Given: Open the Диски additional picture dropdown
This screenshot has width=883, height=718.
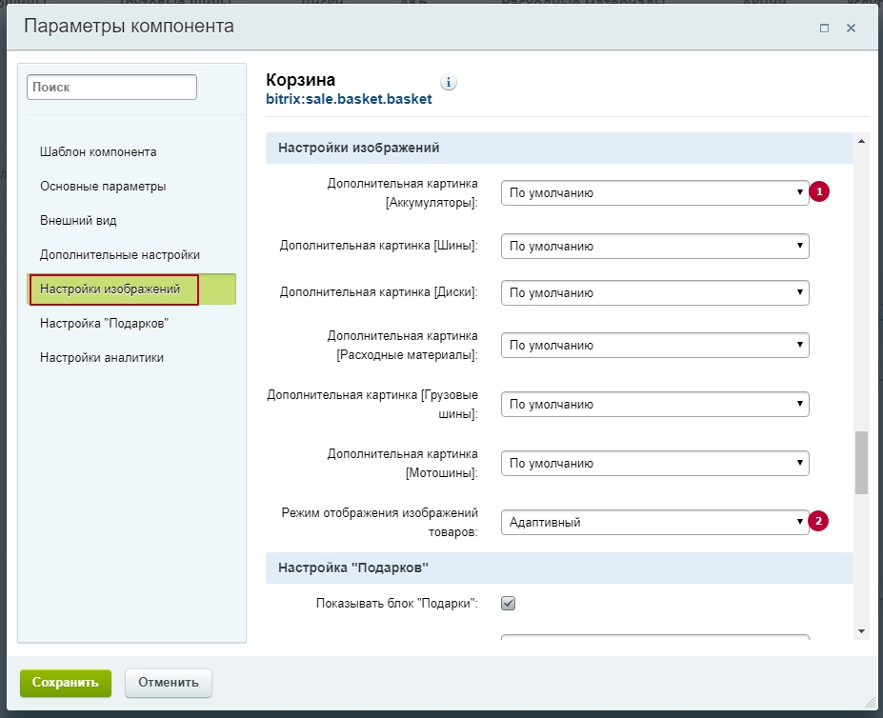Looking at the screenshot, I should coord(655,293).
